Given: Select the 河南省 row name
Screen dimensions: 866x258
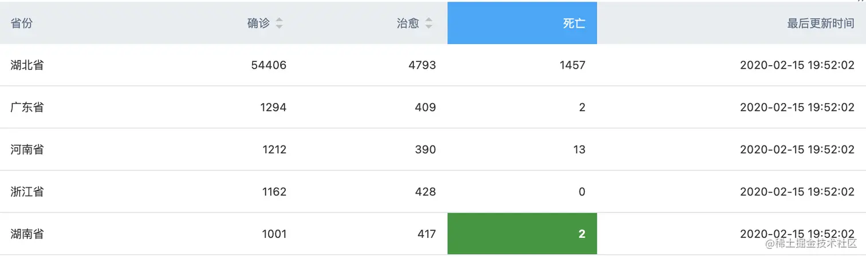Looking at the screenshot, I should coord(27,150).
